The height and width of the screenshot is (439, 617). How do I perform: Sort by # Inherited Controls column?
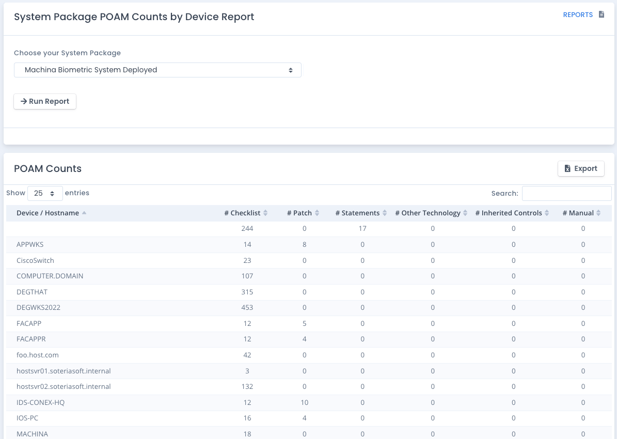(512, 213)
